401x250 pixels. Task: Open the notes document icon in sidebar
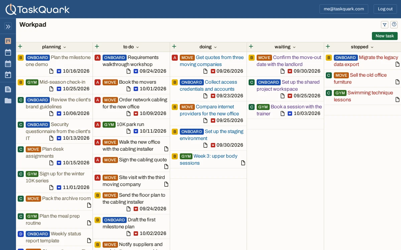pos(8,89)
